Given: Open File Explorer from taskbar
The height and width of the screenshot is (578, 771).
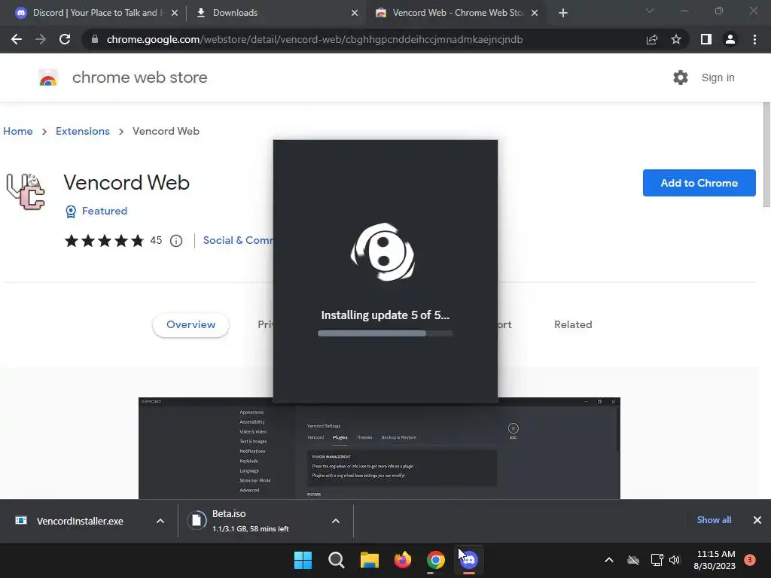Looking at the screenshot, I should (369, 560).
